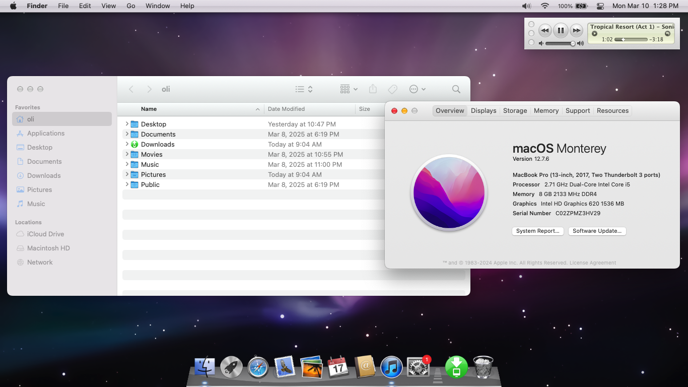688x387 pixels.
Task: Open the License Agreement link
Action: pos(593,263)
